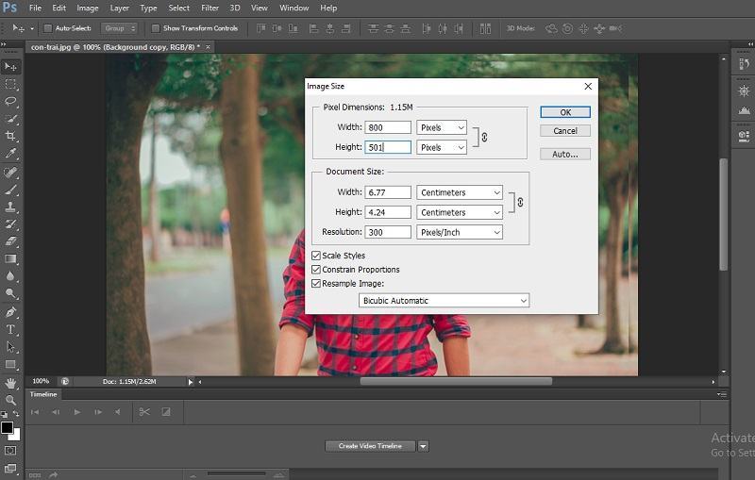
Task: Open the Layer menu
Action: pos(120,8)
